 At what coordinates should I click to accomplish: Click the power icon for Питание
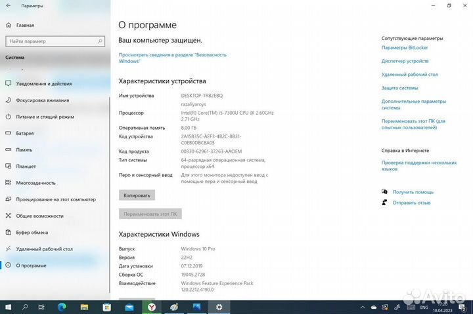click(9, 117)
